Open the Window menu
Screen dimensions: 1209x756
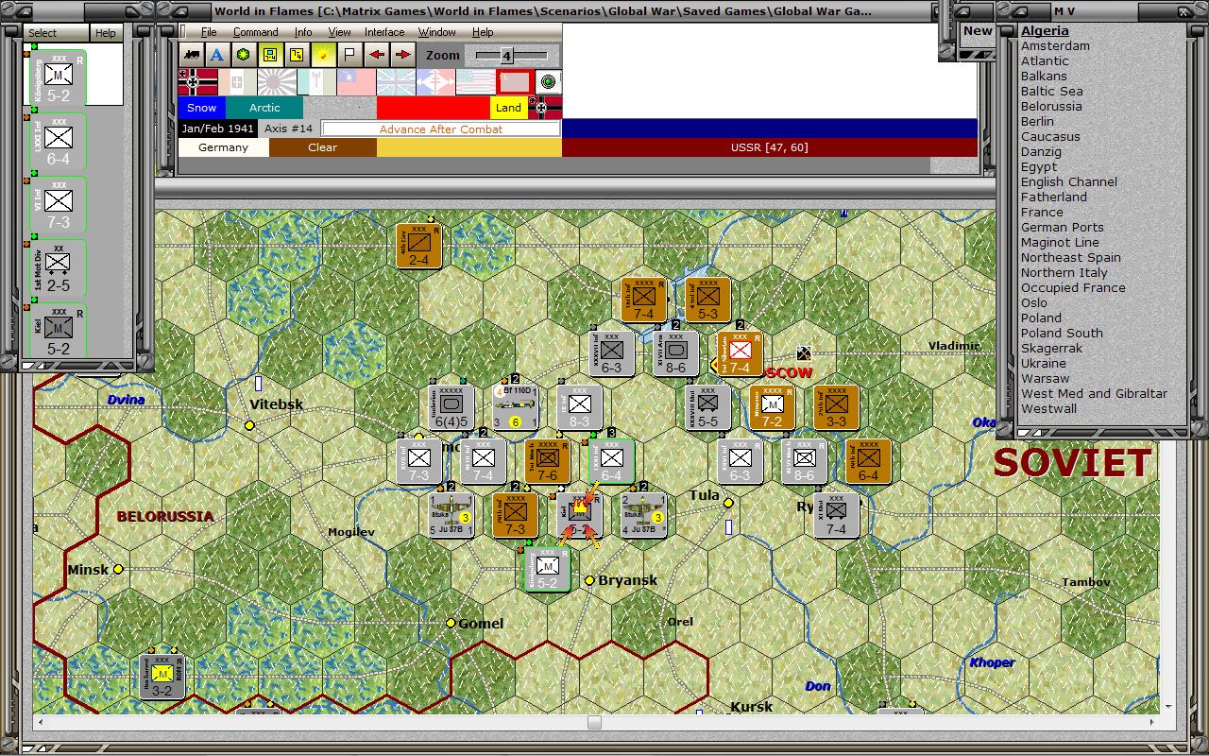tap(437, 32)
